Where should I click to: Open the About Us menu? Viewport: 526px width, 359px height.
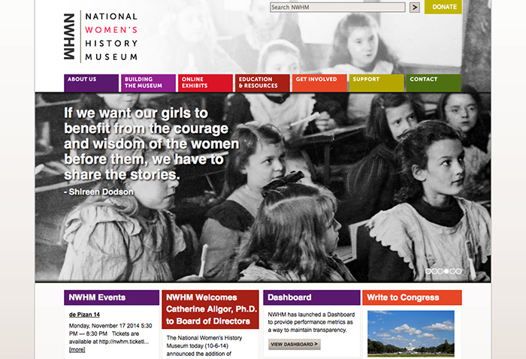tap(91, 83)
